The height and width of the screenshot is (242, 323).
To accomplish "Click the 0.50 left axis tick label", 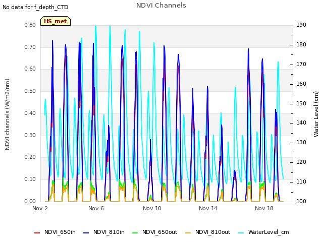I will pos(30,91).
